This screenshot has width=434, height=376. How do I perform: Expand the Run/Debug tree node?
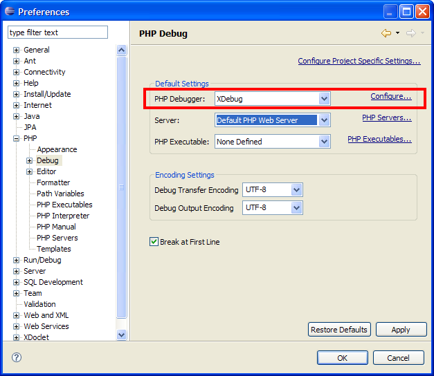tap(17, 260)
